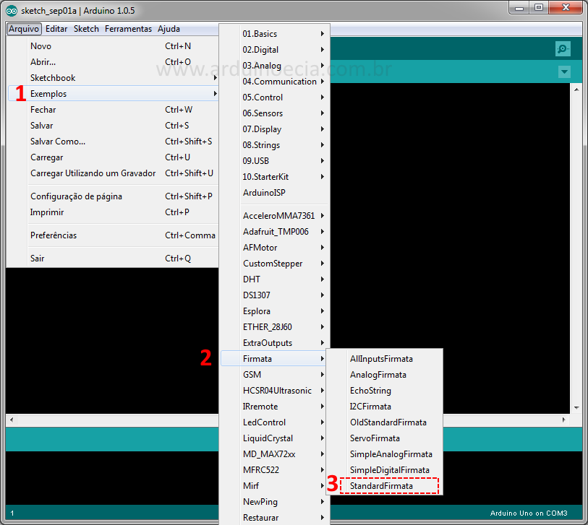Click the Arduino logo in the title bar
This screenshot has width=588, height=525.
[x=10, y=10]
